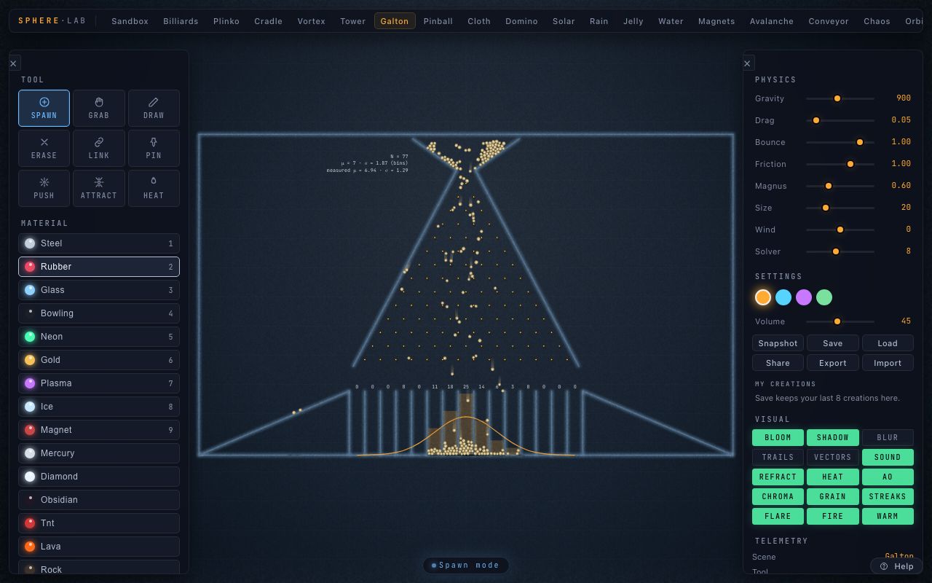Choose the Heat flame tool
Image resolution: width=932 pixels, height=583 pixels.
coord(154,188)
